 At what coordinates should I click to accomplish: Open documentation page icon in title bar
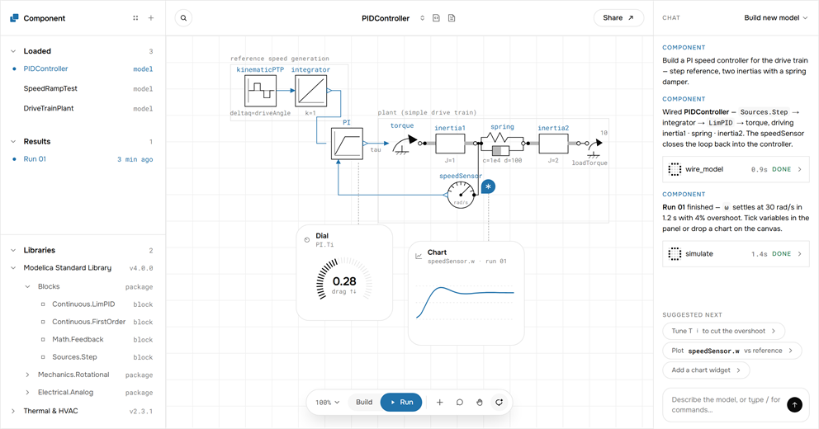click(x=452, y=18)
